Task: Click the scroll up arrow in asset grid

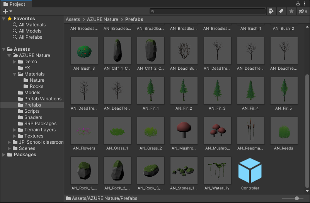Action: coord(307,27)
